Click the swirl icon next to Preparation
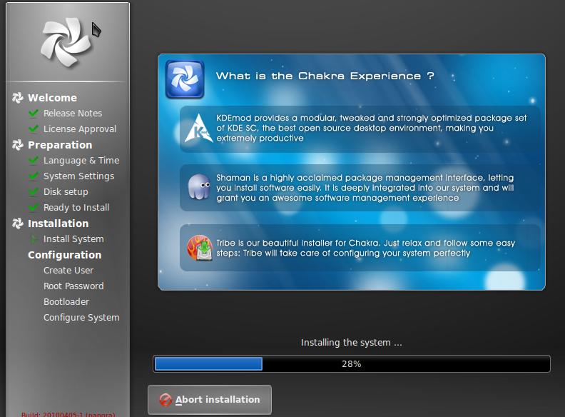Image resolution: width=565 pixels, height=417 pixels. point(18,145)
